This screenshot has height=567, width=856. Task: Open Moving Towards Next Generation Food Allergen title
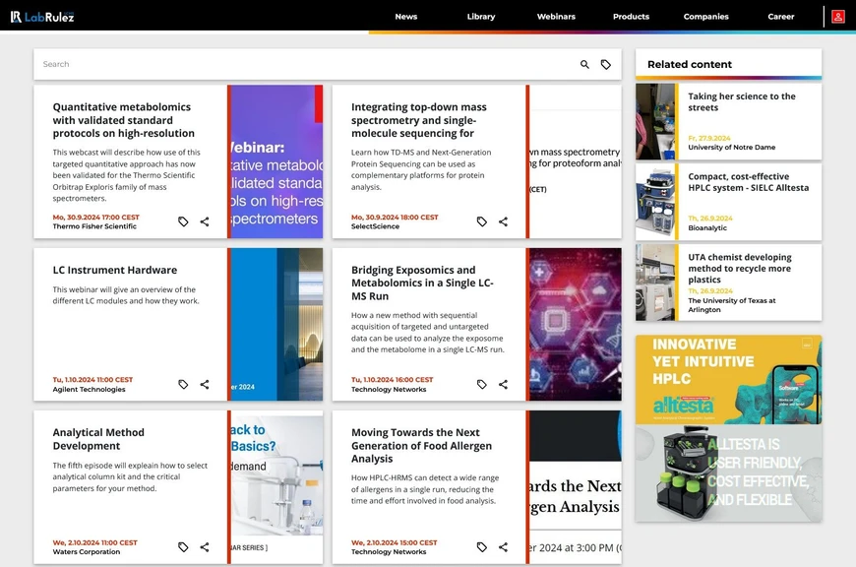pyautogui.click(x=421, y=446)
